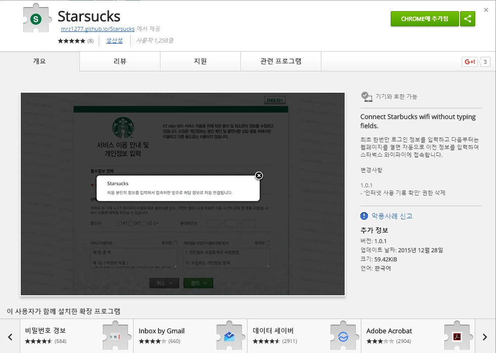Image resolution: width=496 pixels, height=353 pixels.
Task: Select the KT radio button in screenshot
Action: pyautogui.click(x=119, y=223)
